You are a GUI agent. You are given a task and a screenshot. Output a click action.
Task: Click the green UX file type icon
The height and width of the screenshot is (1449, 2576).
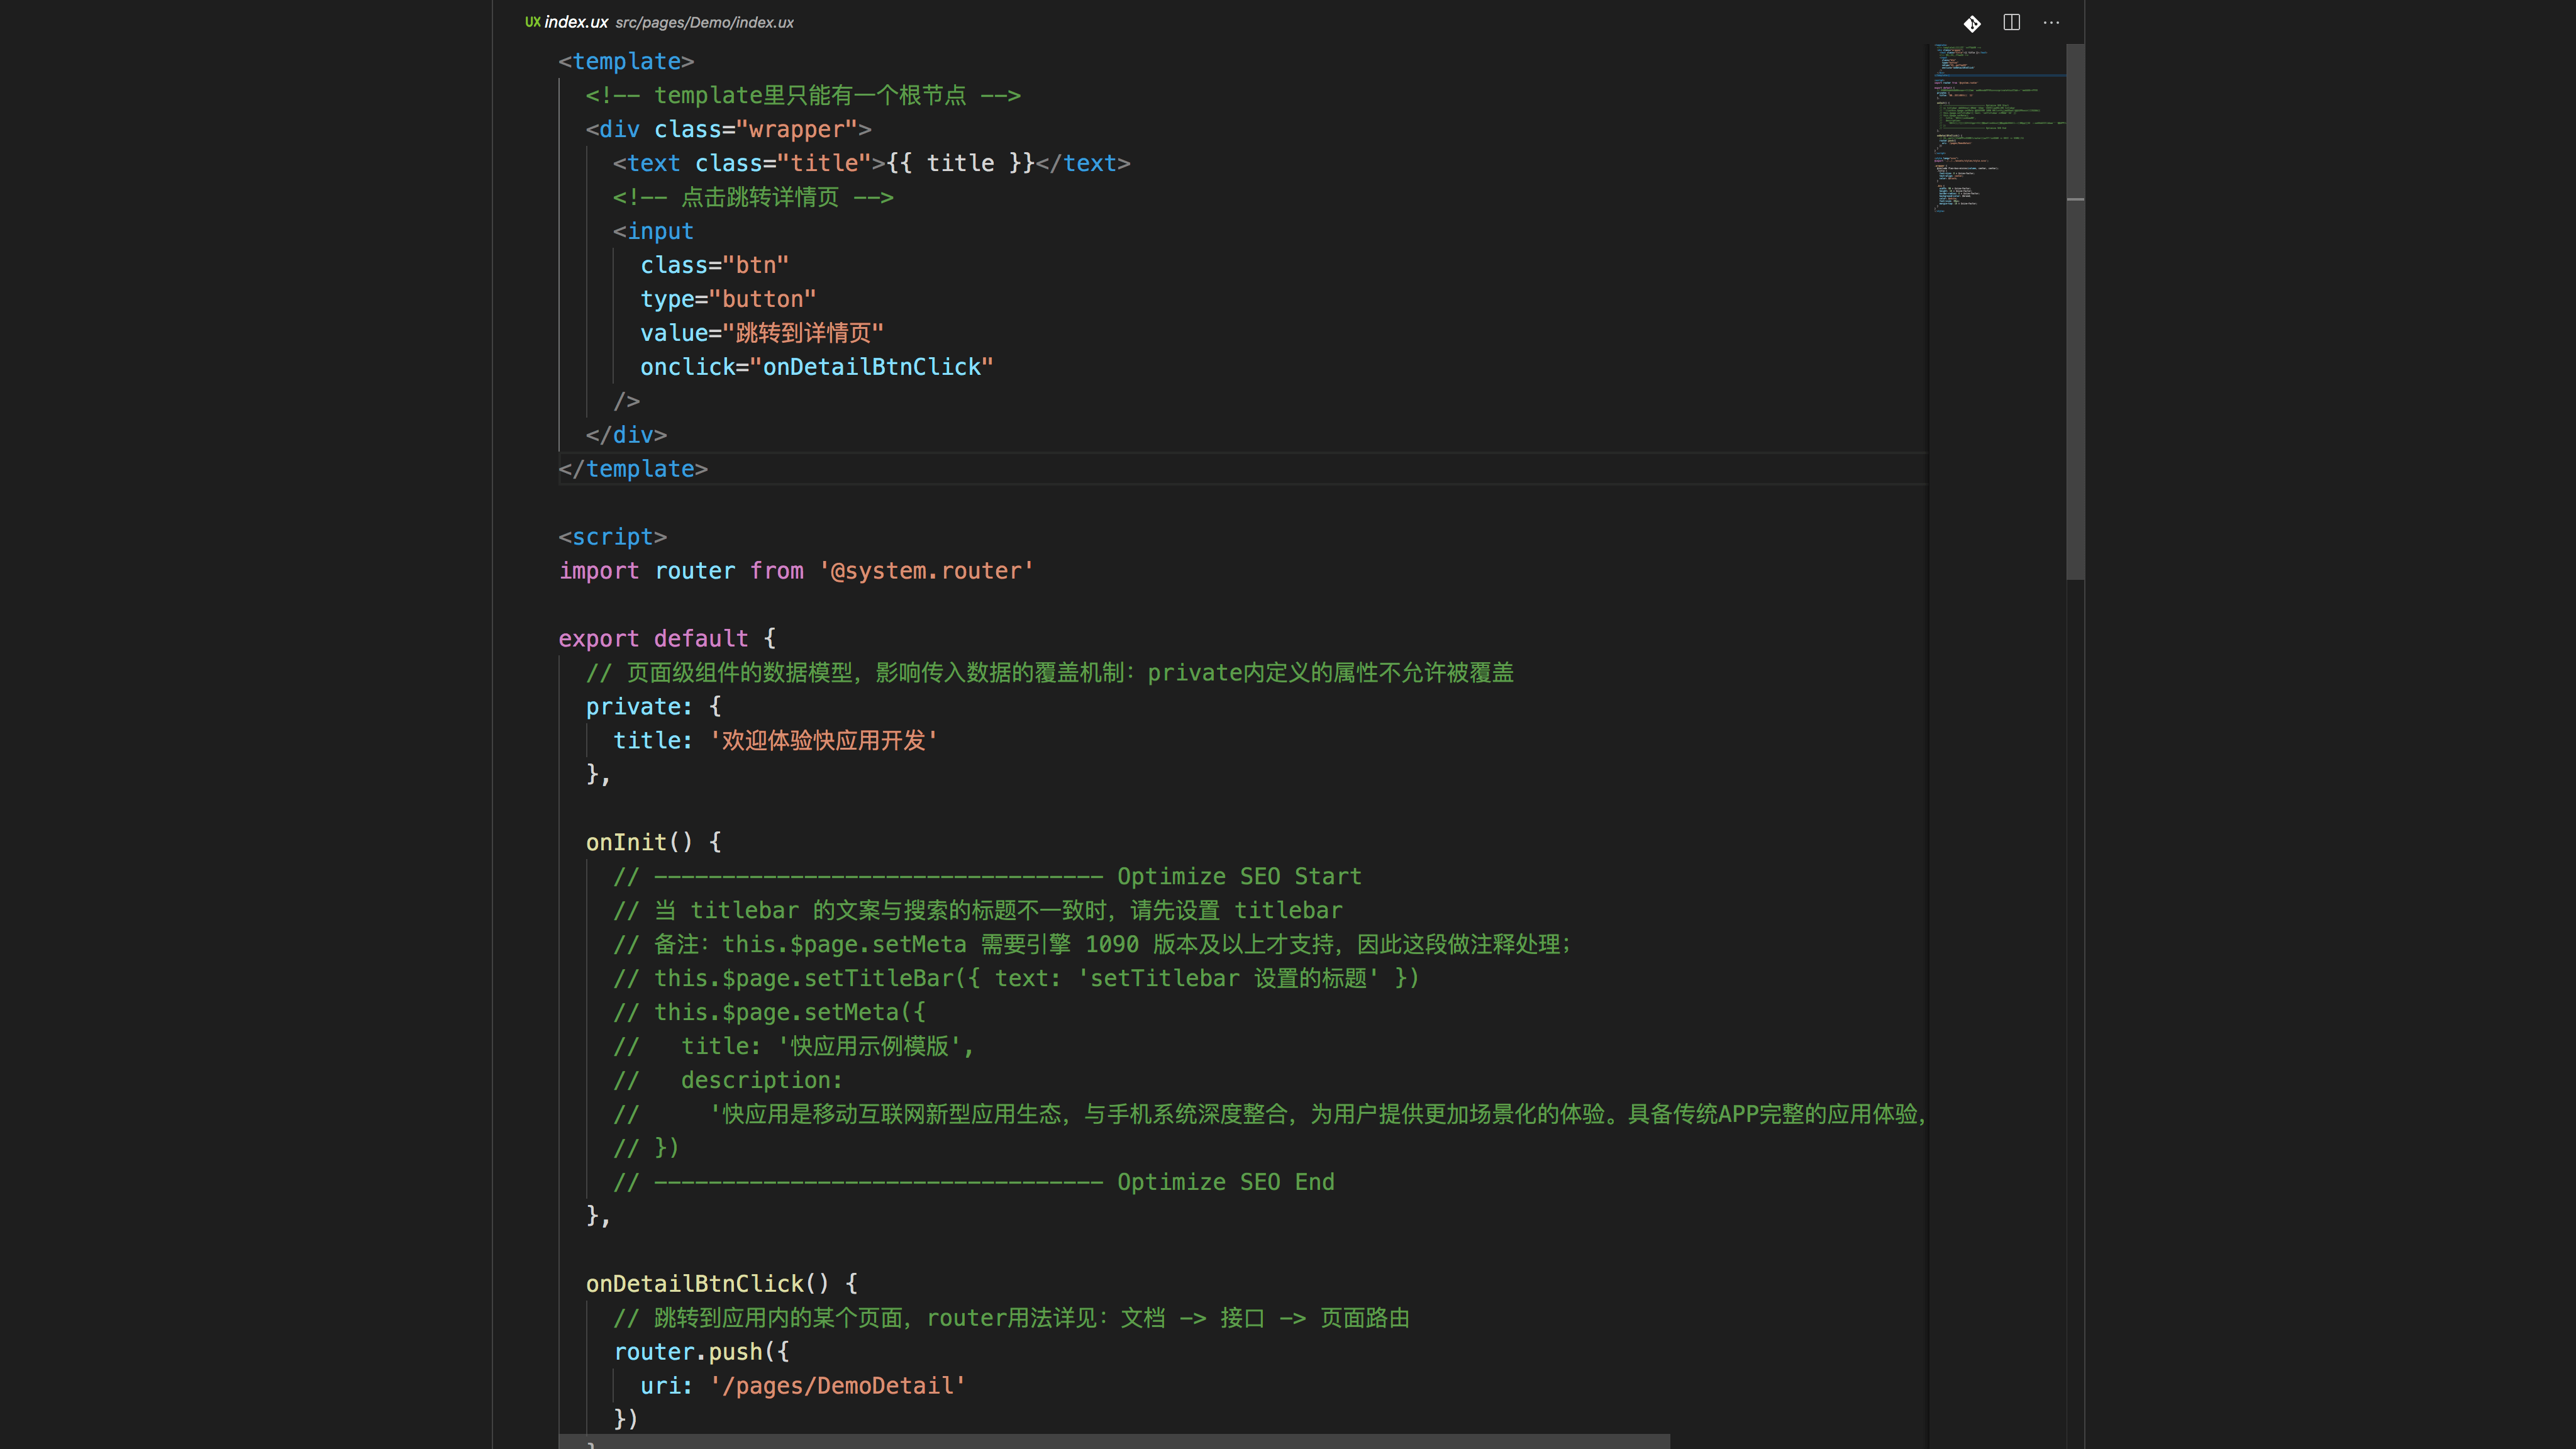pos(533,22)
